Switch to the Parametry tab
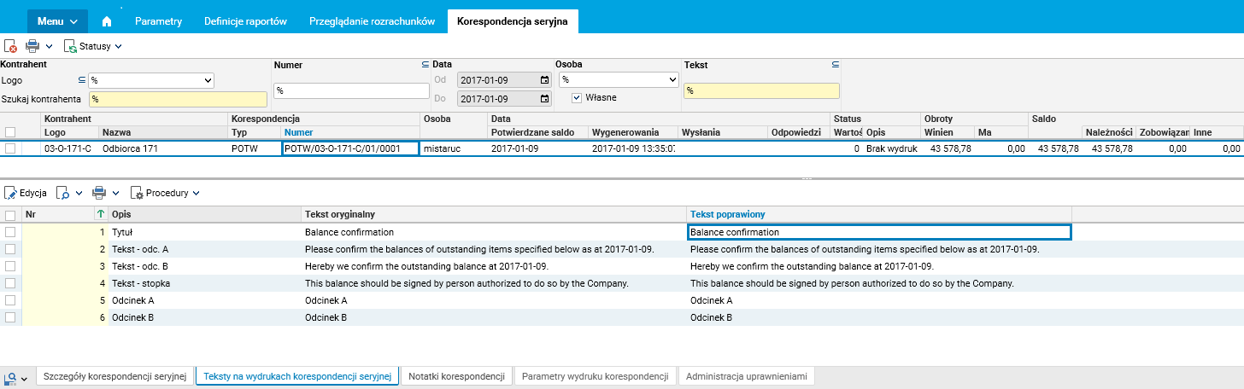 point(158,21)
